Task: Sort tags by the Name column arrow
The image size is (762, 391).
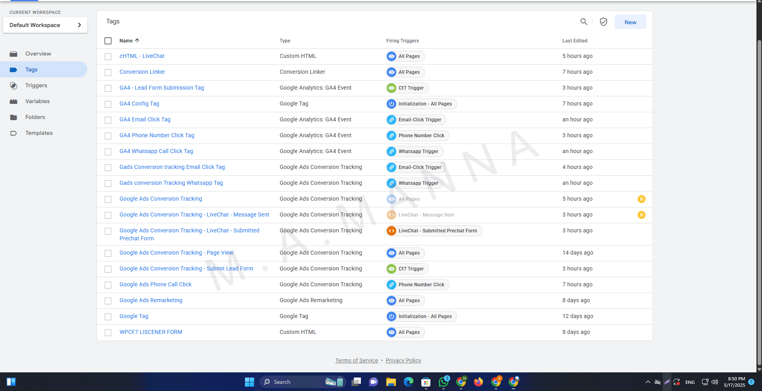Action: click(x=137, y=40)
